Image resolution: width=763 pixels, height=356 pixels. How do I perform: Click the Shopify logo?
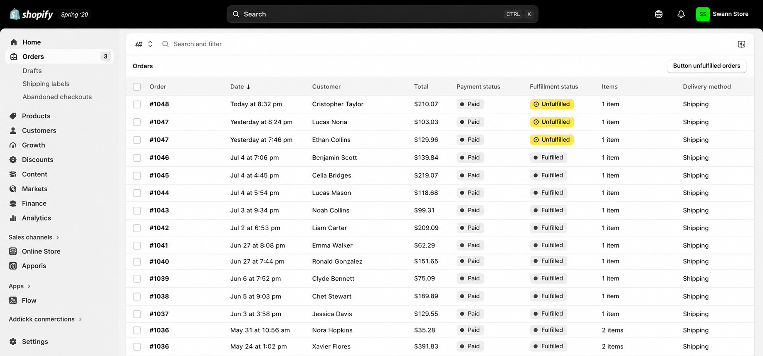[x=31, y=15]
